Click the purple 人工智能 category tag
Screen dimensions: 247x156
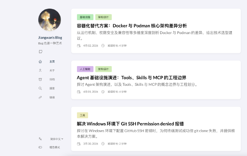coord(85,69)
